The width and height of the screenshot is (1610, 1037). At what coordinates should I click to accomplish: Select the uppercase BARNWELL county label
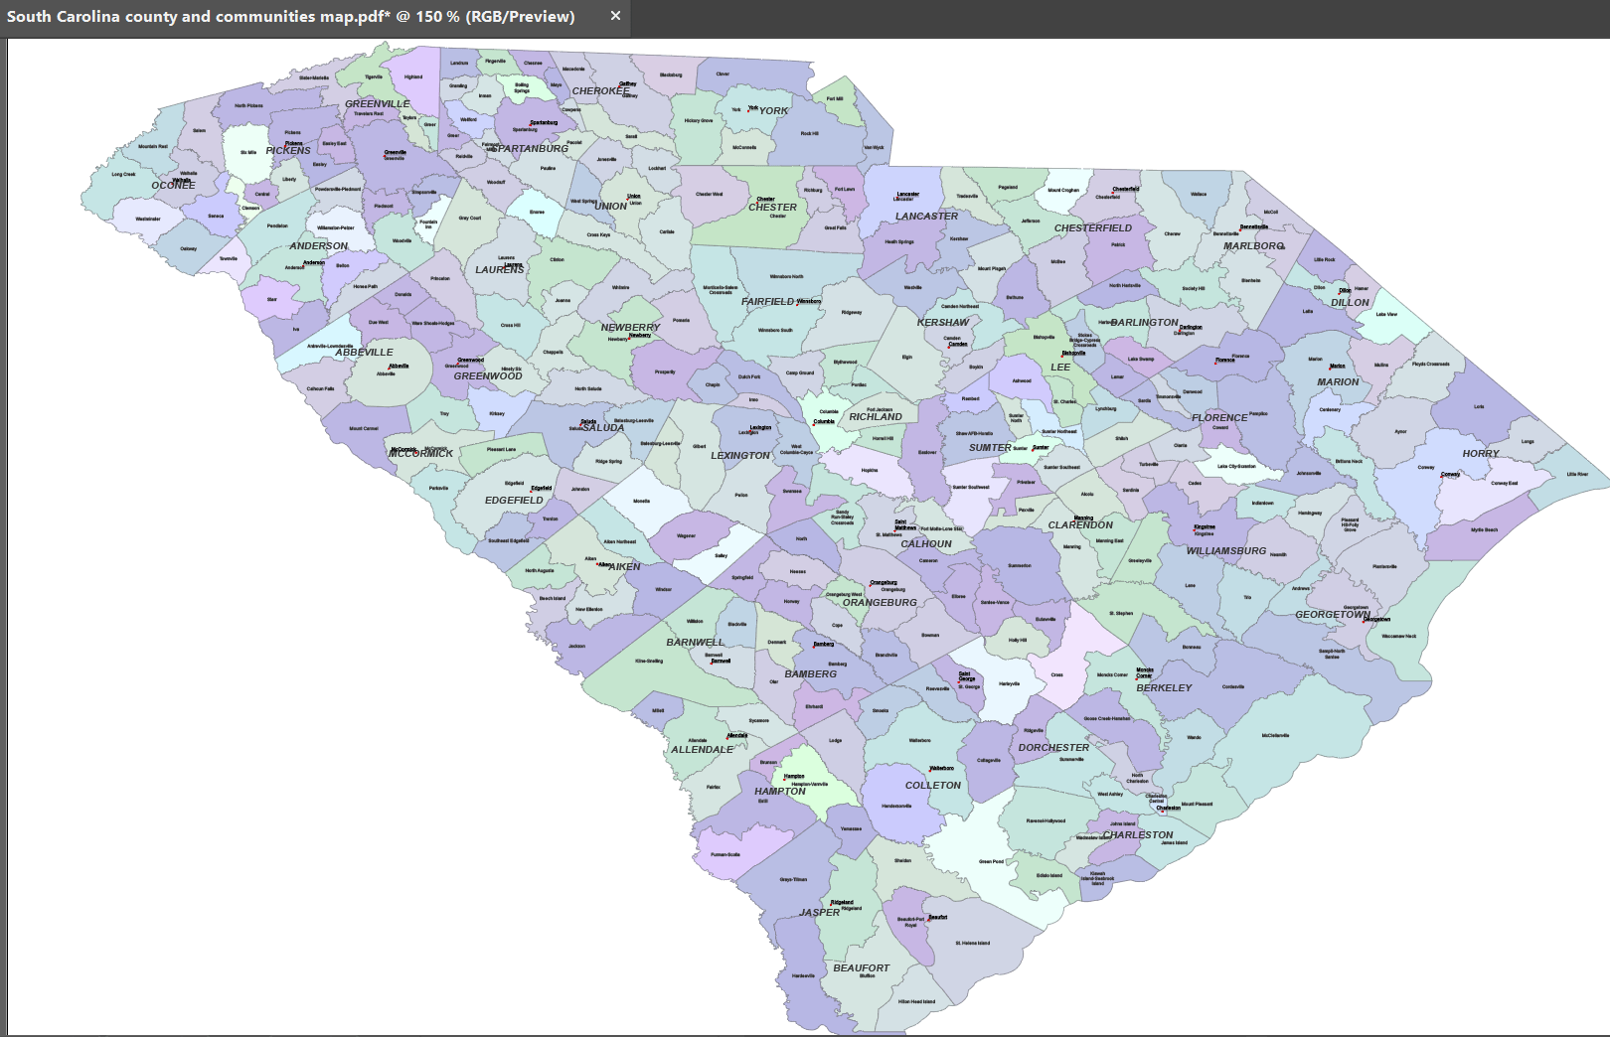[696, 643]
